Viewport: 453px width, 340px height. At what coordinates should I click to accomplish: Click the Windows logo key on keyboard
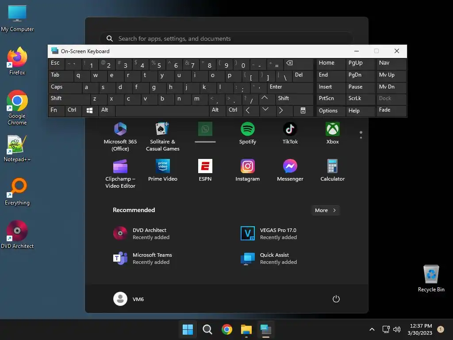tap(89, 110)
